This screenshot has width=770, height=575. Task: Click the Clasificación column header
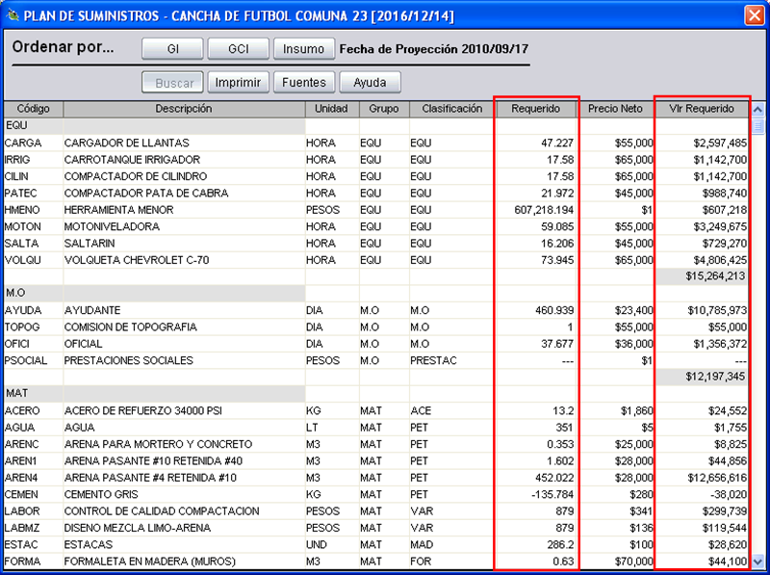point(451,109)
